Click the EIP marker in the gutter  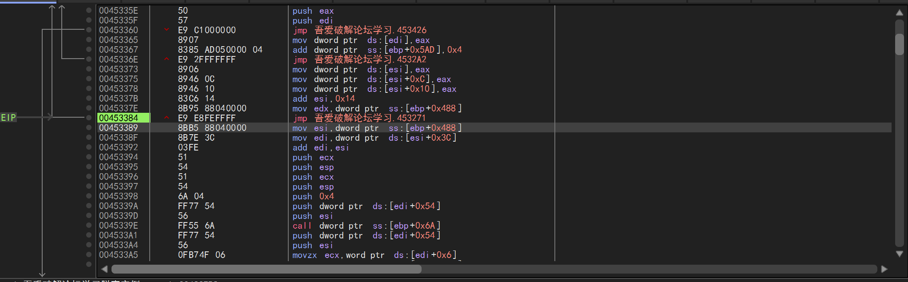[8, 118]
